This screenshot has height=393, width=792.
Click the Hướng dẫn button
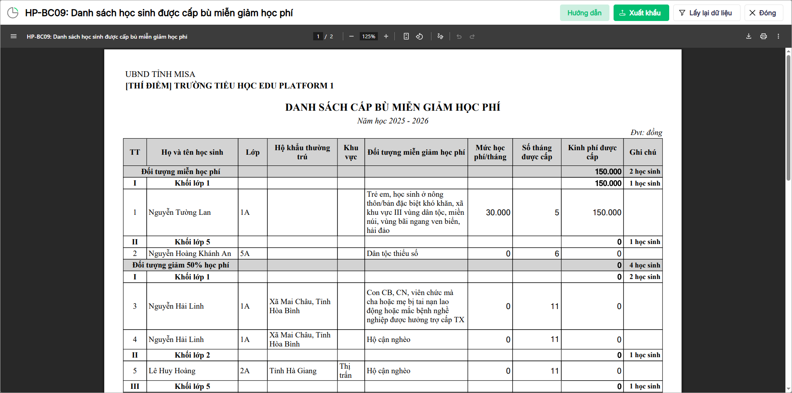[x=584, y=13]
